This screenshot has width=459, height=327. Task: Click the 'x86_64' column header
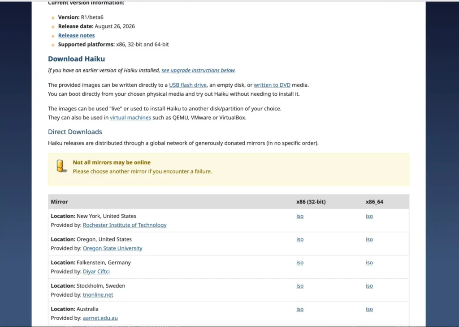[x=374, y=202]
